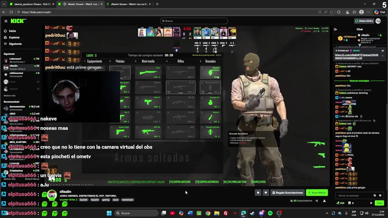
Task: Open the emote picker in chat
Action: pos(380,196)
